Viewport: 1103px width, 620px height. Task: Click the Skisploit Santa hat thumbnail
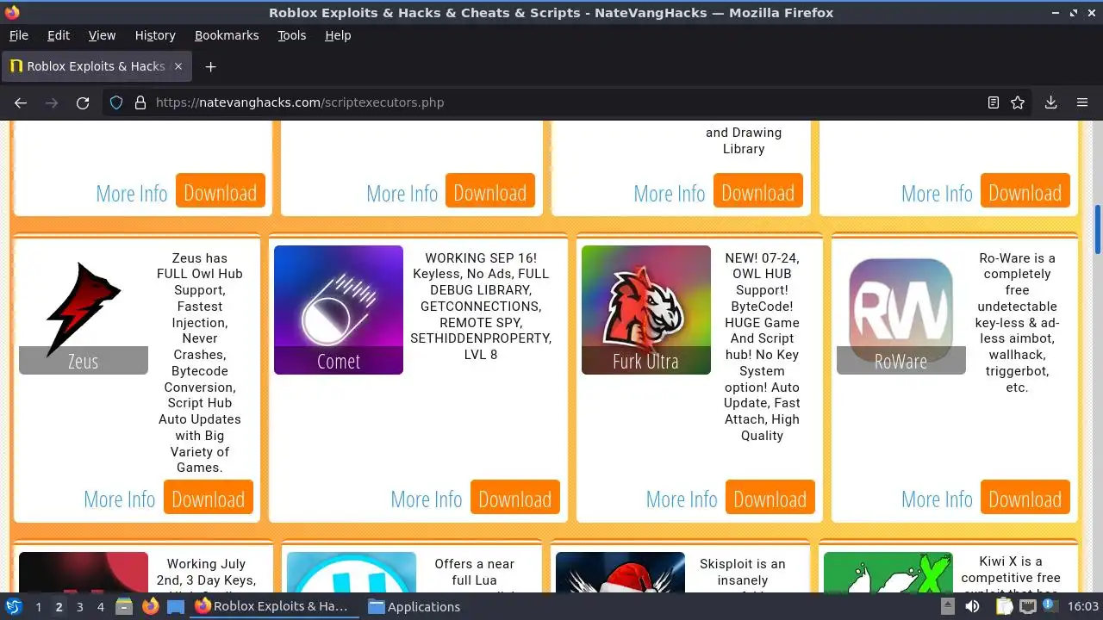[620, 573]
